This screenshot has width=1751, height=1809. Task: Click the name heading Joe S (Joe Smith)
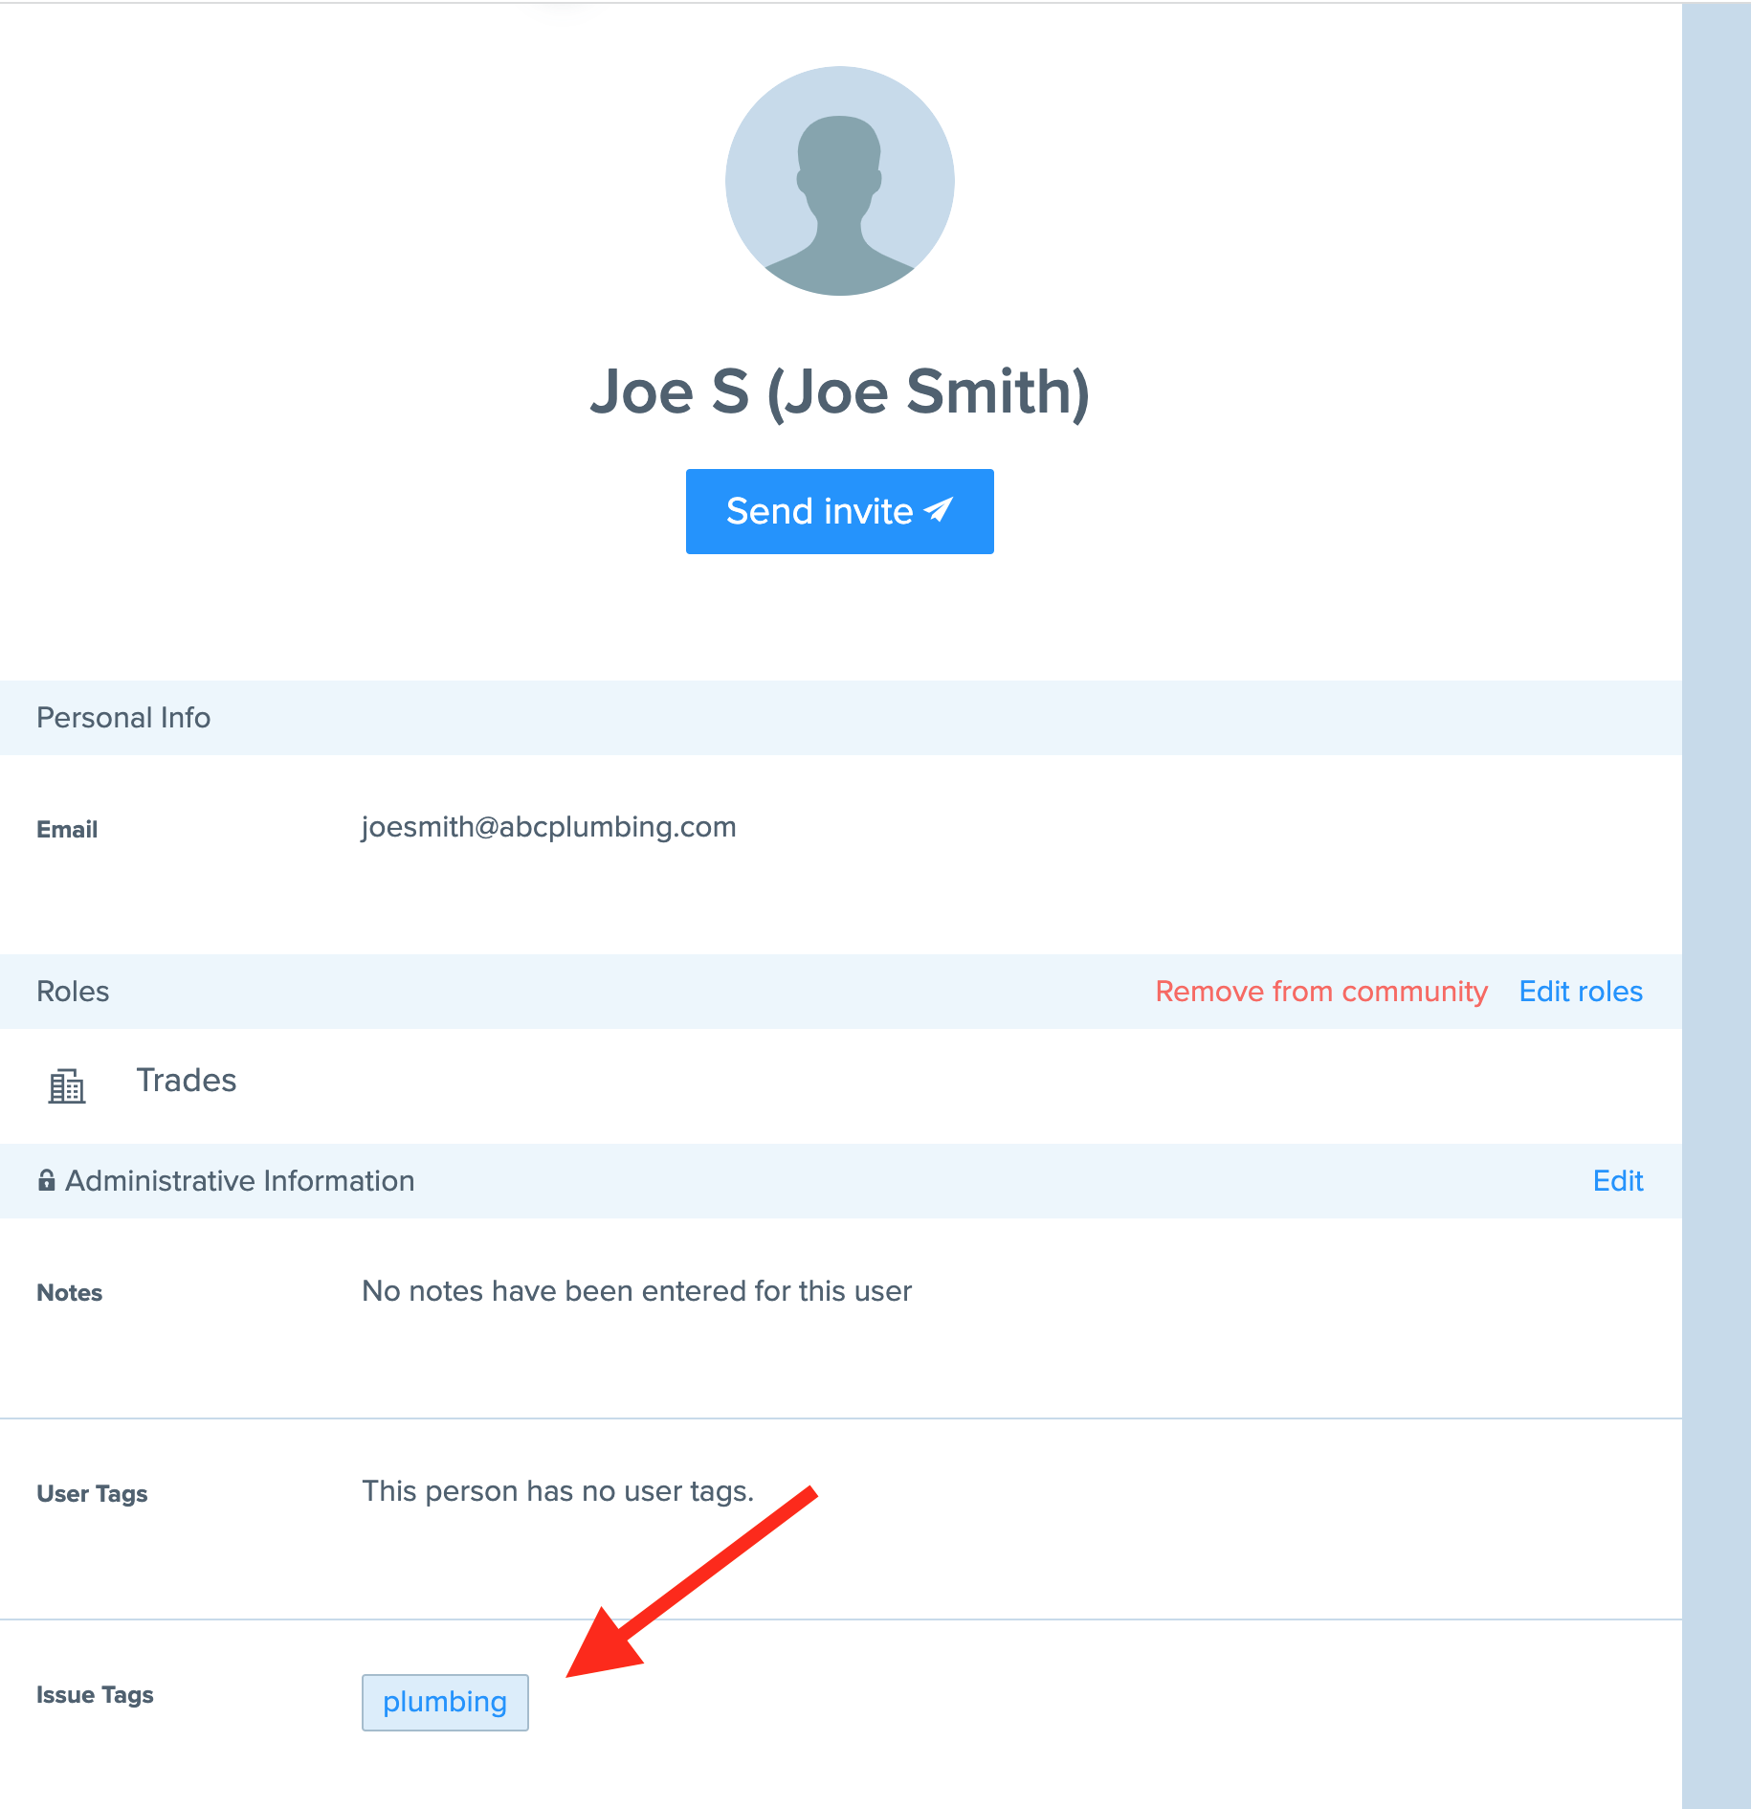tap(839, 392)
